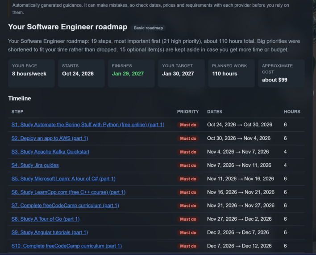The width and height of the screenshot is (316, 255).
Task: Click the Basic roadmap badge
Action: point(148,28)
